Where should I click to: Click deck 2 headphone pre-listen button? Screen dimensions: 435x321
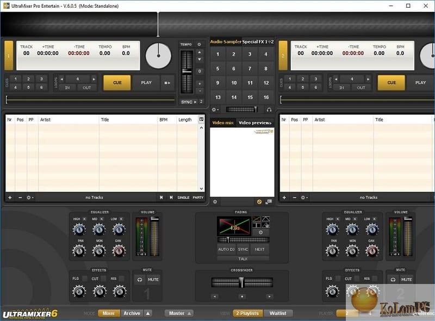[x=393, y=280]
